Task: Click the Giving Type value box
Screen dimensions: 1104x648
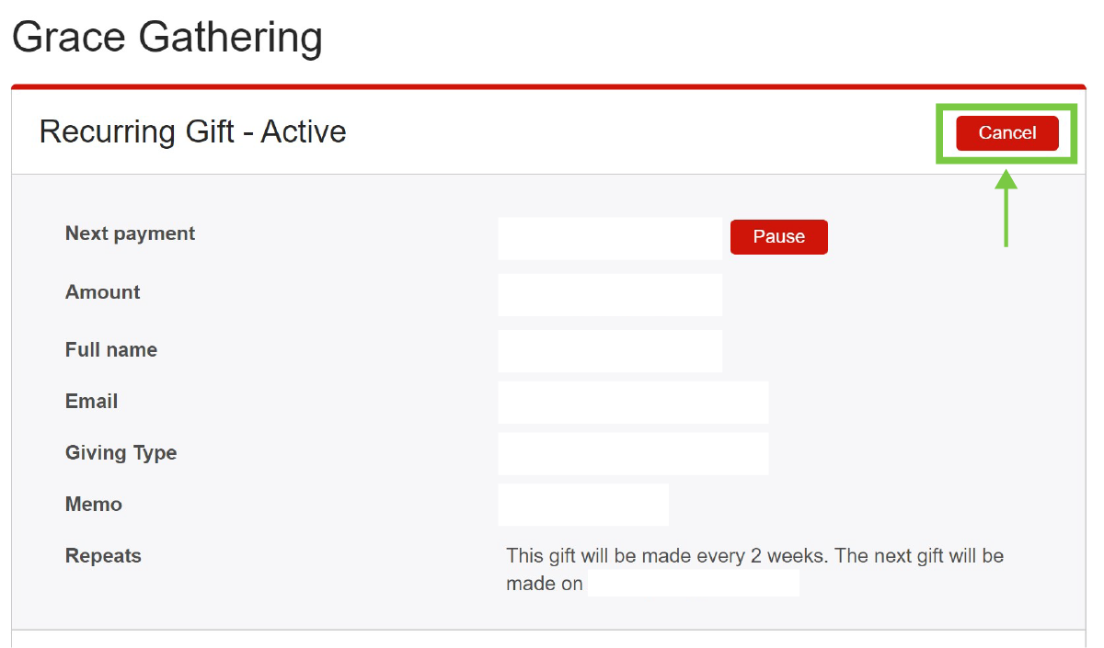Action: tap(633, 454)
